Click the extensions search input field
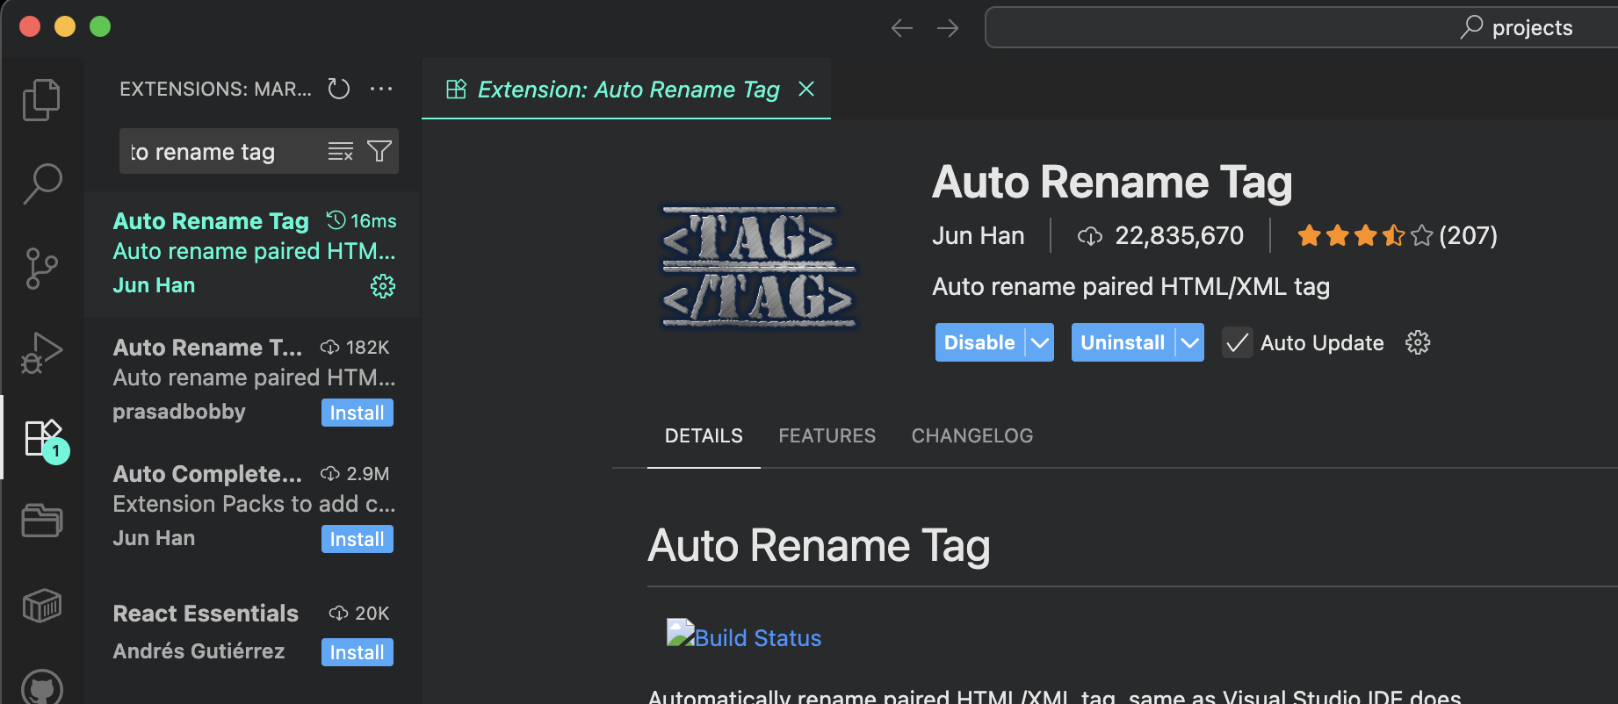Viewport: 1618px width, 704px height. point(220,152)
